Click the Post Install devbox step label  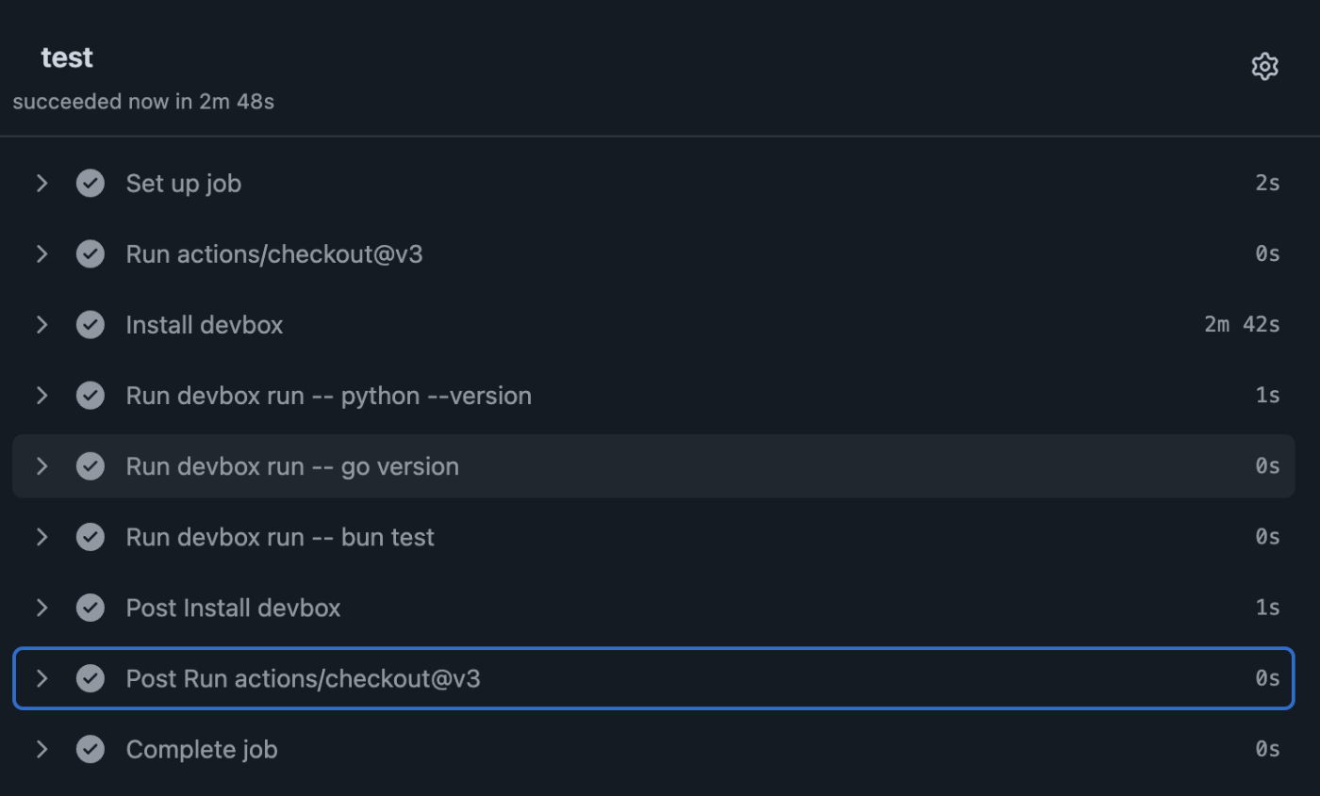click(233, 608)
